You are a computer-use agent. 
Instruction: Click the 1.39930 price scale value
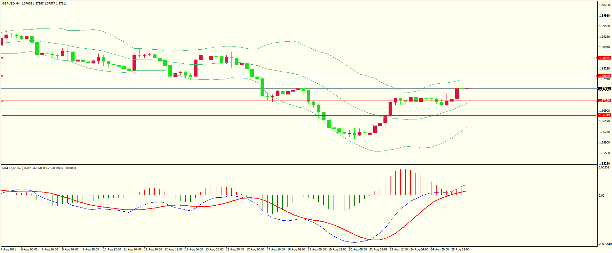604,16
